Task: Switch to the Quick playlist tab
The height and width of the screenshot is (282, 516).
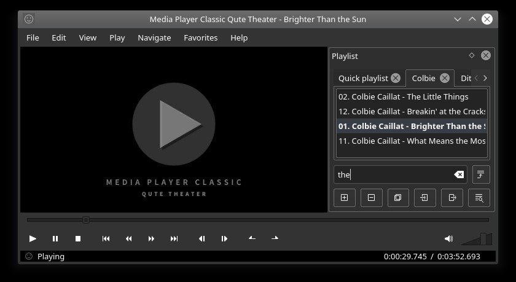Action: (x=363, y=78)
